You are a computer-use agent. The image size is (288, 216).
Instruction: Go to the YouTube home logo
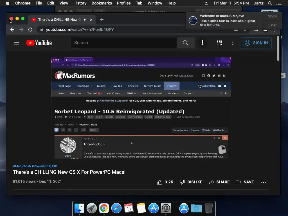click(39, 43)
